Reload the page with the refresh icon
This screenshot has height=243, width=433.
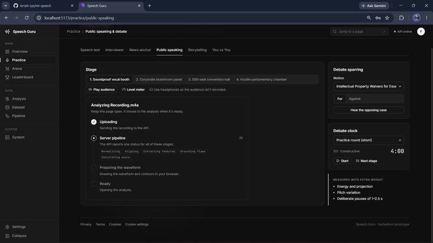pos(26,18)
